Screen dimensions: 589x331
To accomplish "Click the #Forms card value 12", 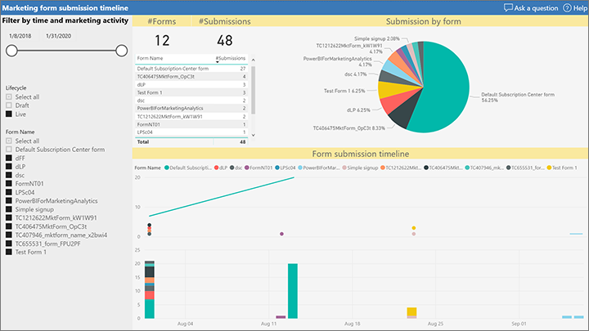I will [x=162, y=41].
